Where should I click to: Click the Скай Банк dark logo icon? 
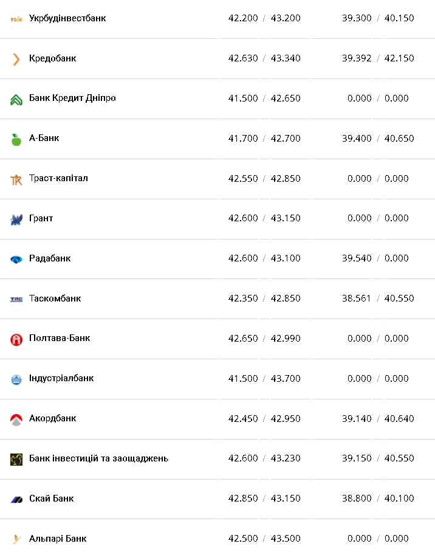pos(16,499)
